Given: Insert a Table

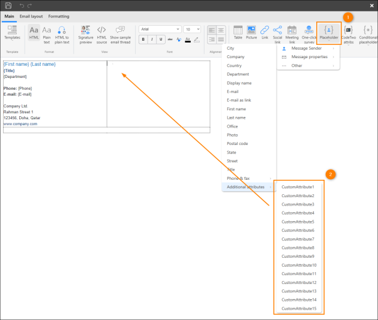Looking at the screenshot, I should click(x=238, y=32).
